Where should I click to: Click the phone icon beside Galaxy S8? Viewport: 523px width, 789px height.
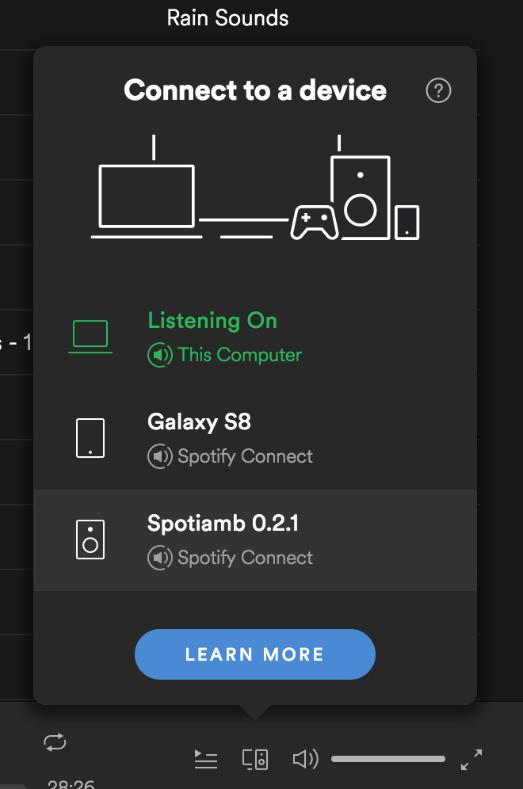point(90,438)
